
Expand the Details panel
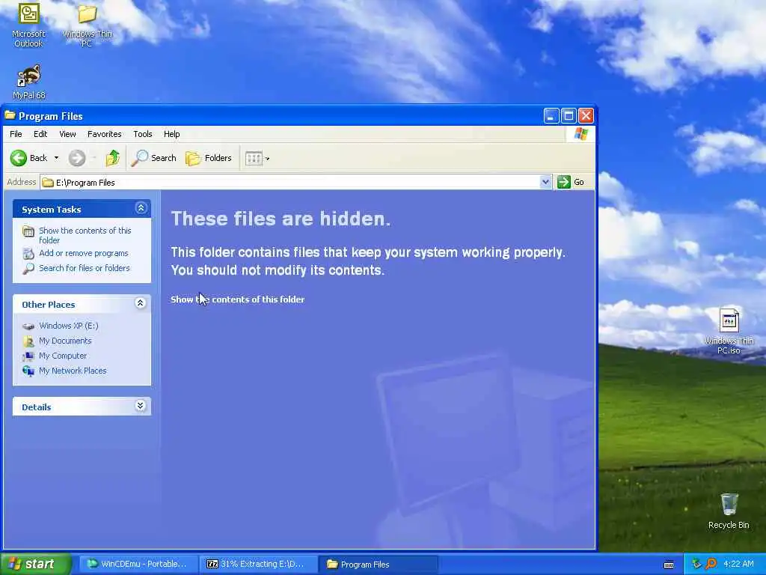pos(141,406)
